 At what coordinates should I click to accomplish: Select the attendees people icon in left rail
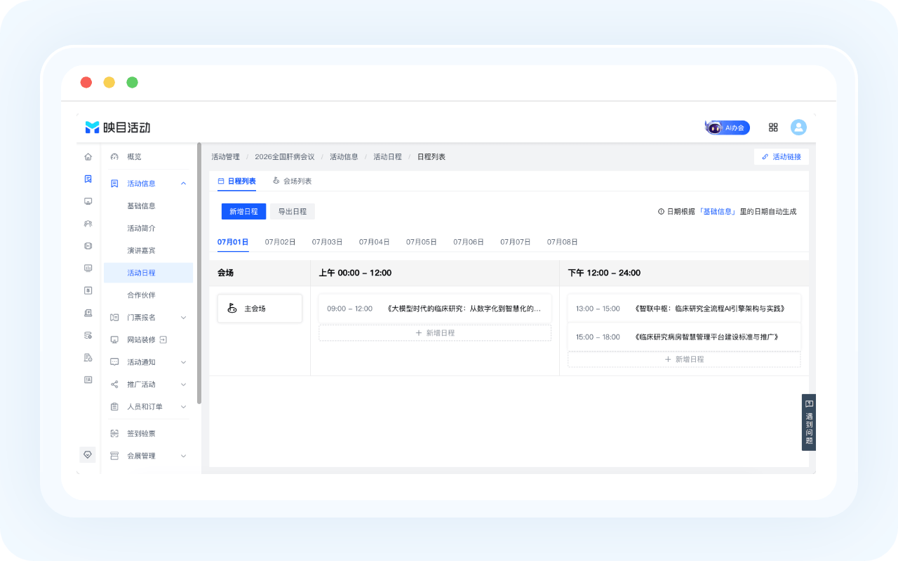88,224
